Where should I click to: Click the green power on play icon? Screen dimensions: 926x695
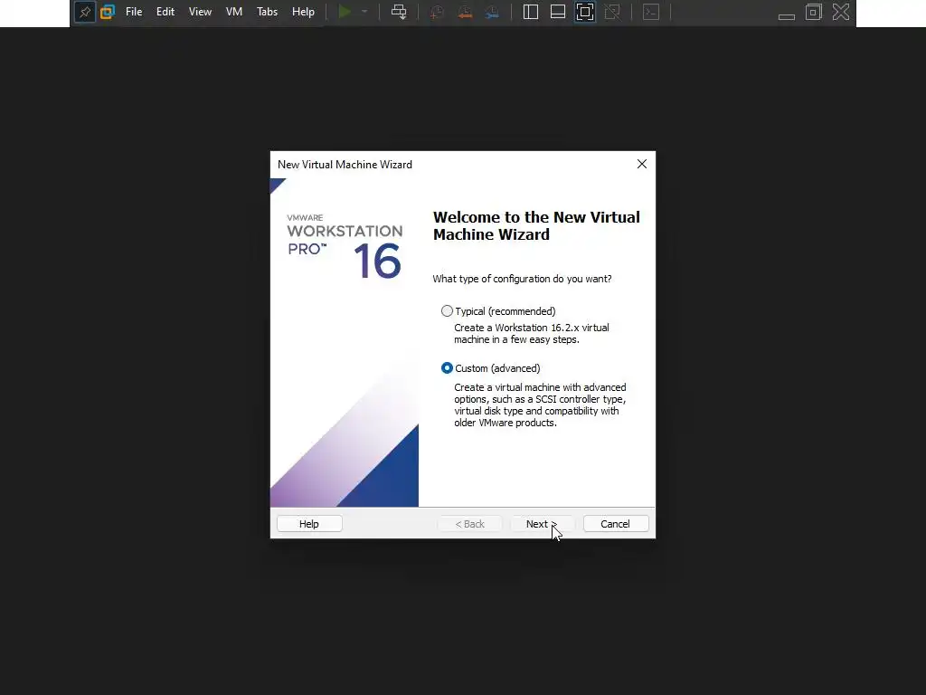click(345, 12)
